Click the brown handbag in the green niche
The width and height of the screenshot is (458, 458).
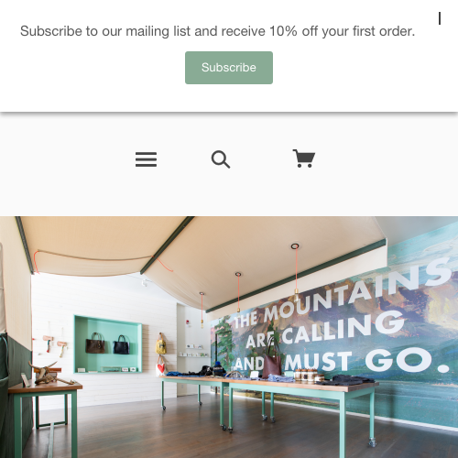[x=95, y=343]
